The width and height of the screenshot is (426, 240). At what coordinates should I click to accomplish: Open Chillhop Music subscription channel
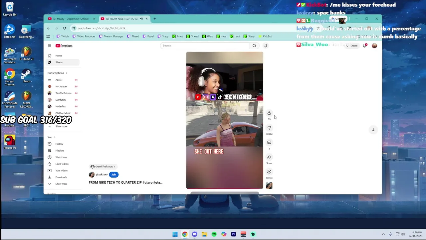tap(63, 113)
